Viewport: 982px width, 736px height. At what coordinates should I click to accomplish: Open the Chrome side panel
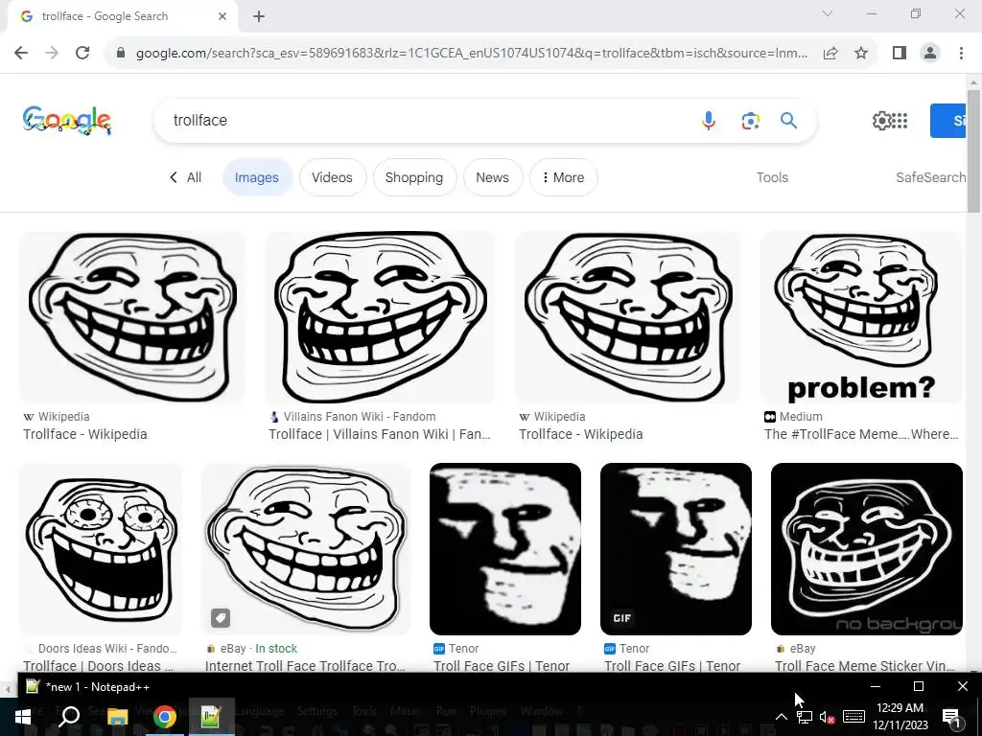900,54
